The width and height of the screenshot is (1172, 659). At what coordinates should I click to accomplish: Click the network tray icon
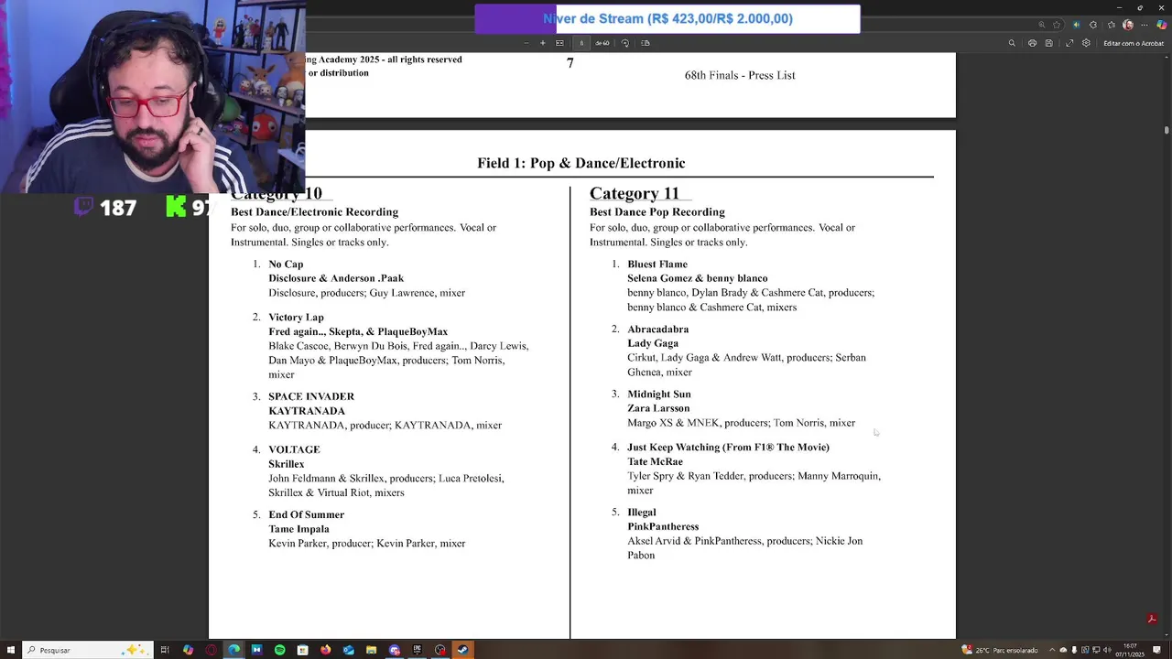(1096, 650)
